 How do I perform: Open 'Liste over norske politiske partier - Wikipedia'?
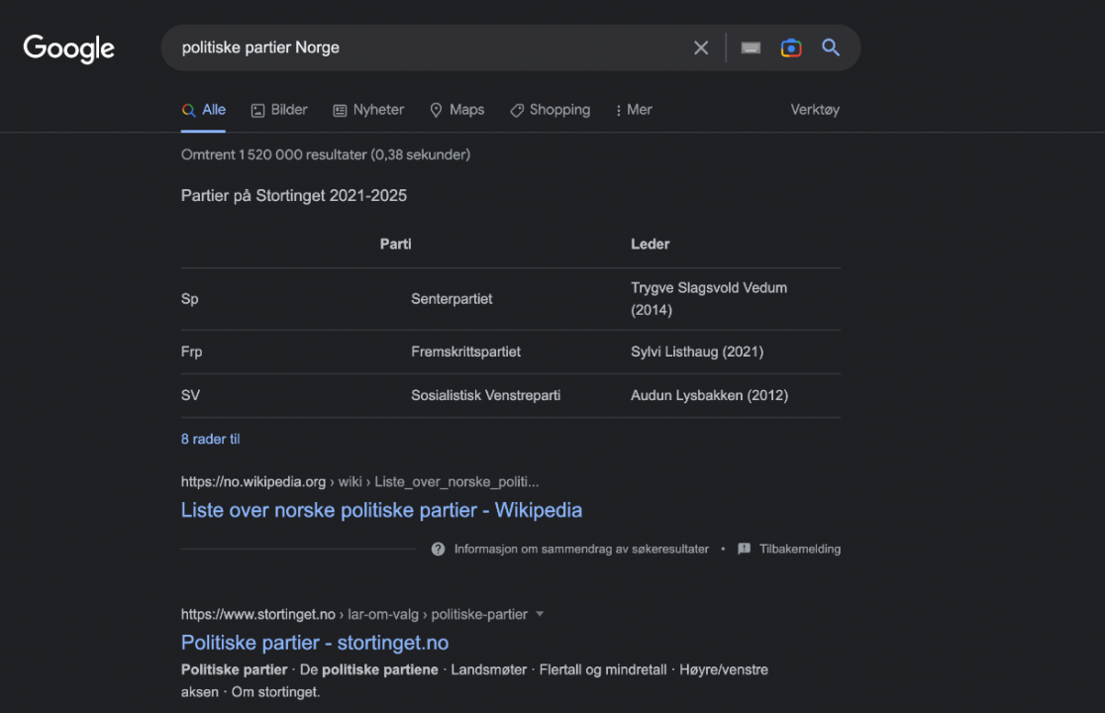click(381, 510)
